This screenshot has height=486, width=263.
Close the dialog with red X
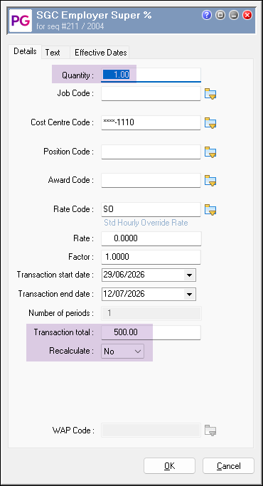[247, 15]
